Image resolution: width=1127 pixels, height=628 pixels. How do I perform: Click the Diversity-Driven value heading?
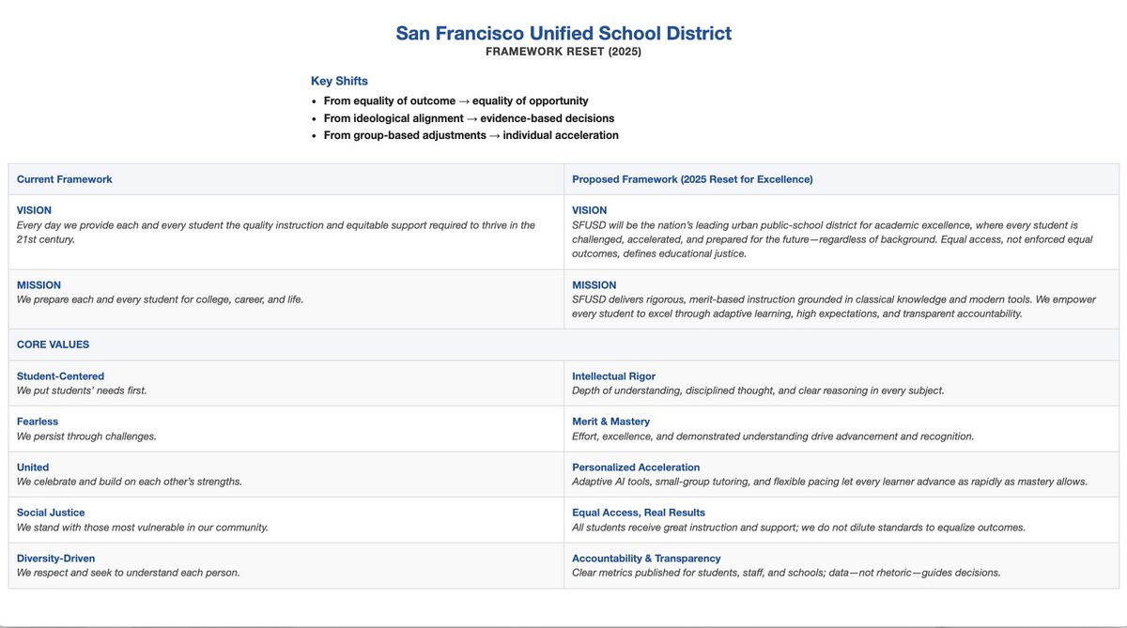click(55, 559)
